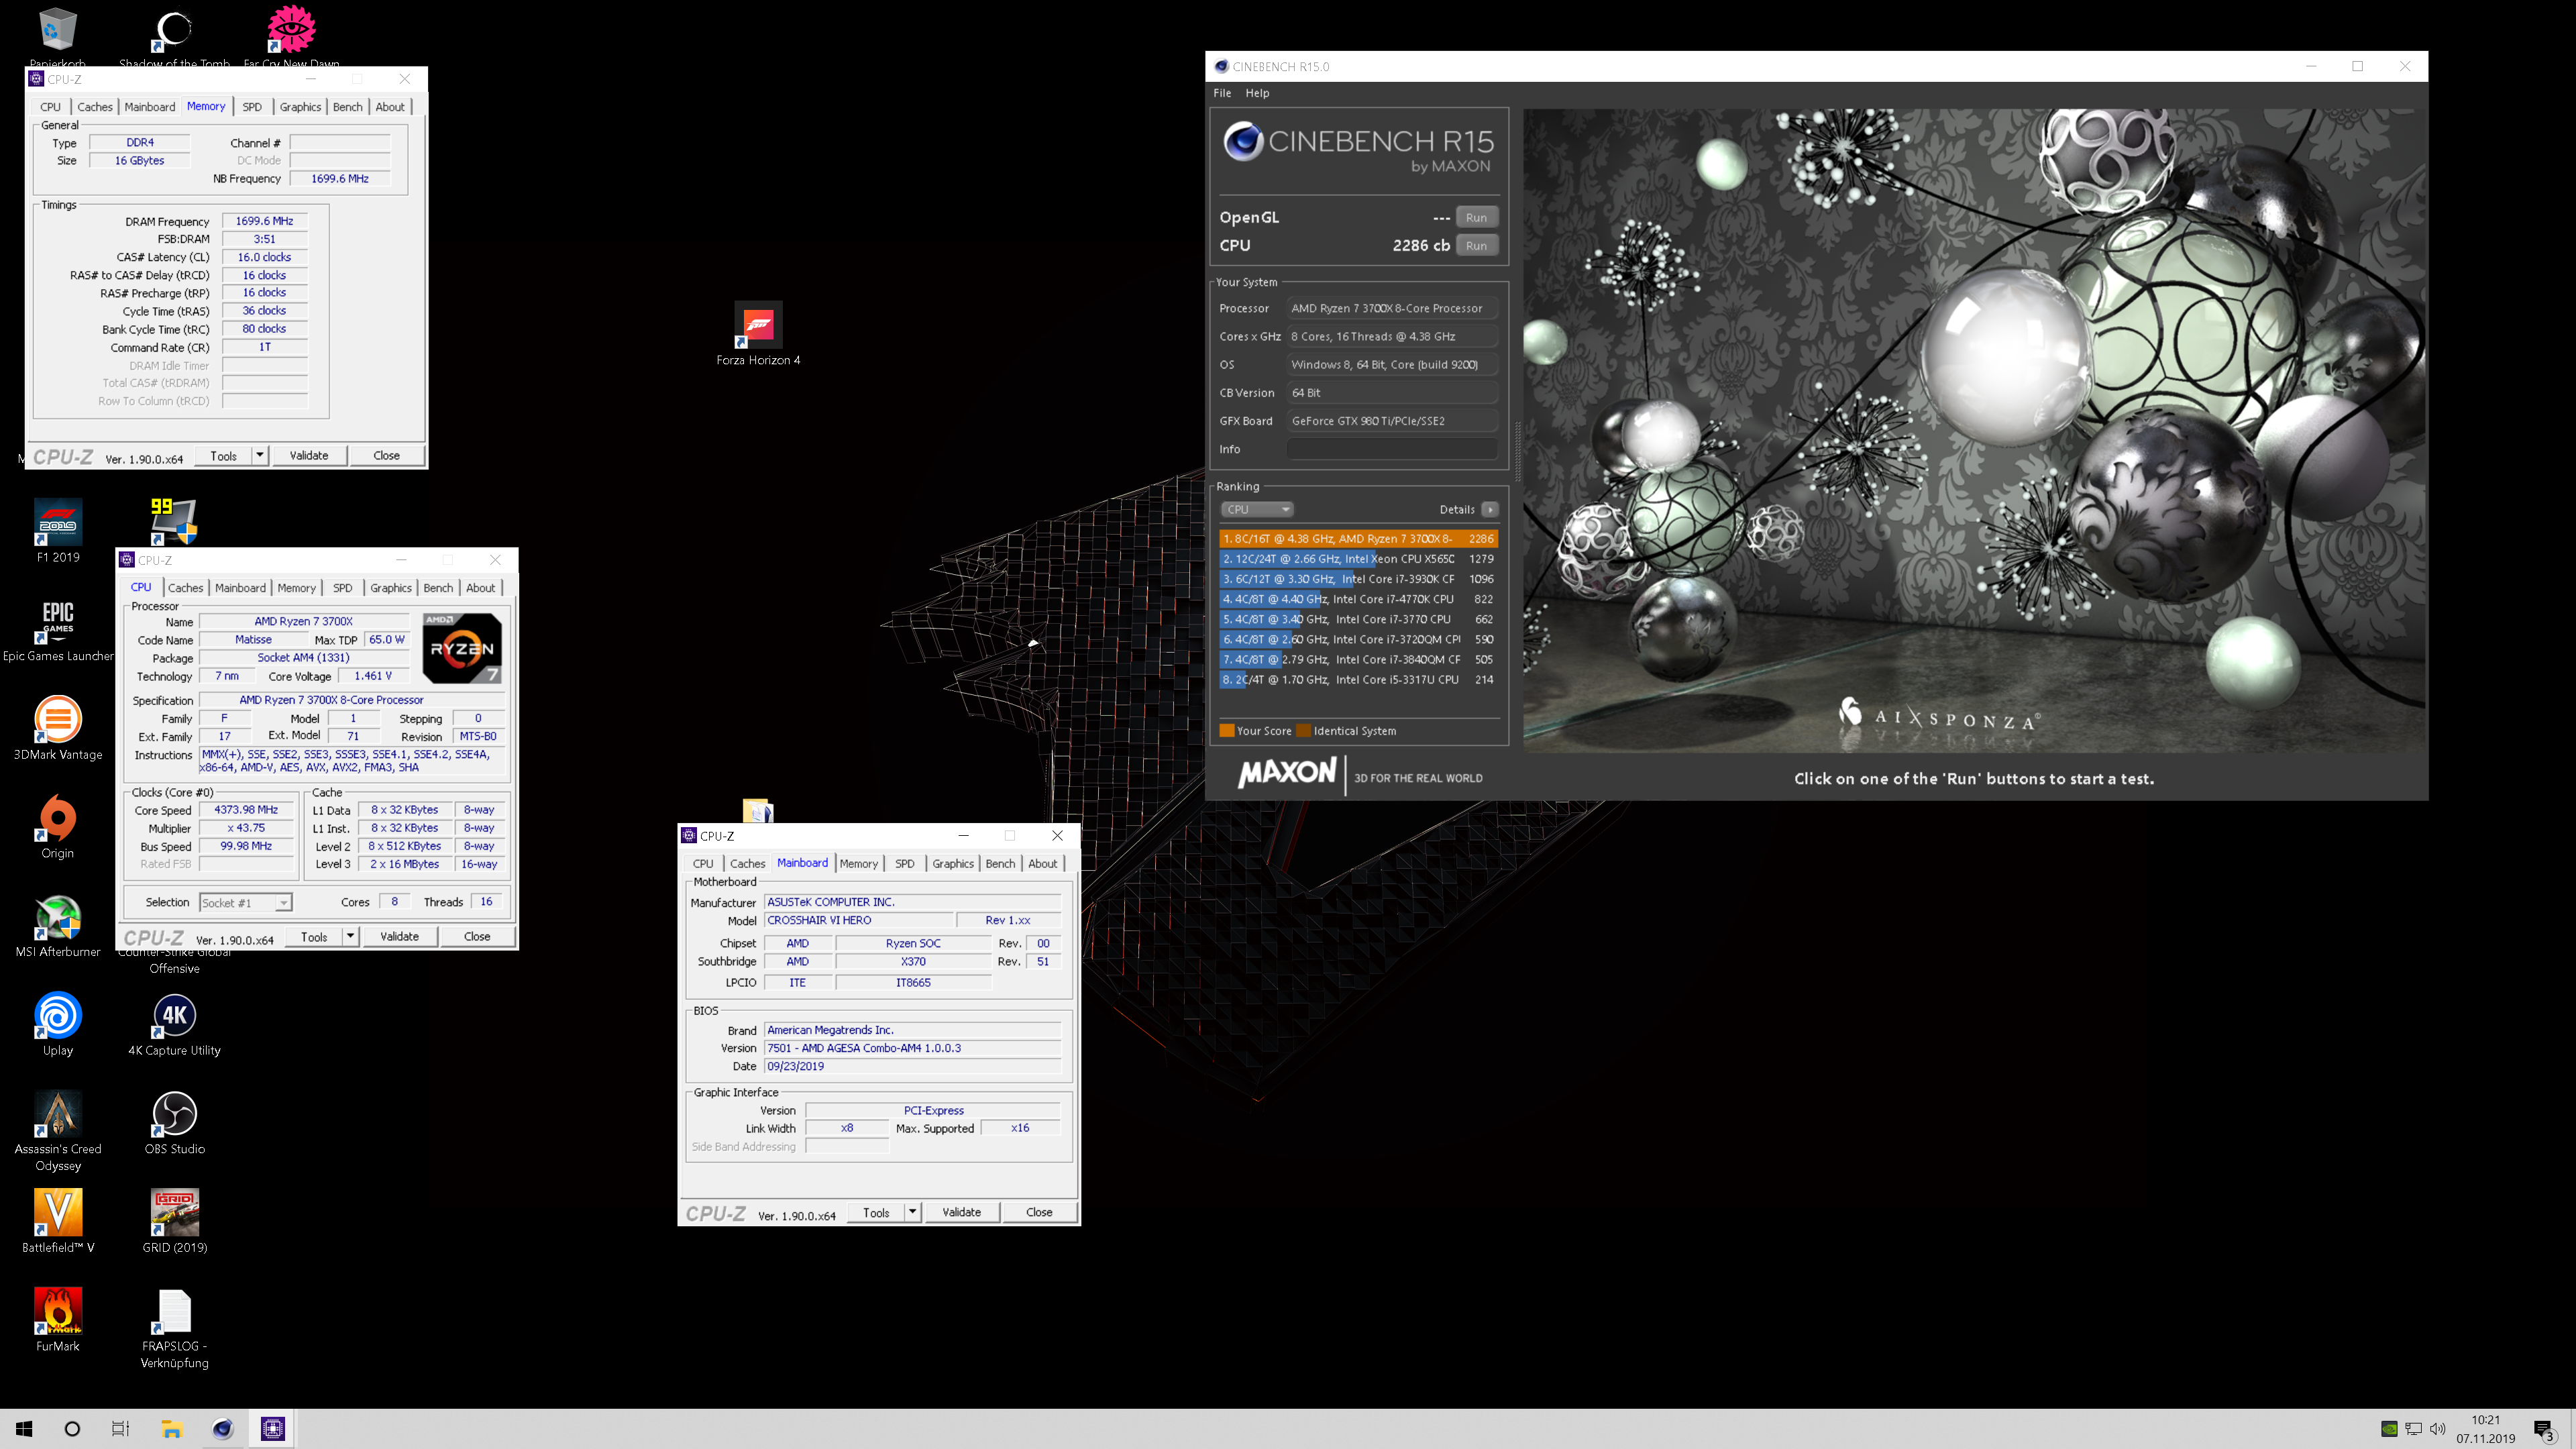
Task: Select Core i7-3930K ranking row scoring 1096
Action: point(1358,579)
